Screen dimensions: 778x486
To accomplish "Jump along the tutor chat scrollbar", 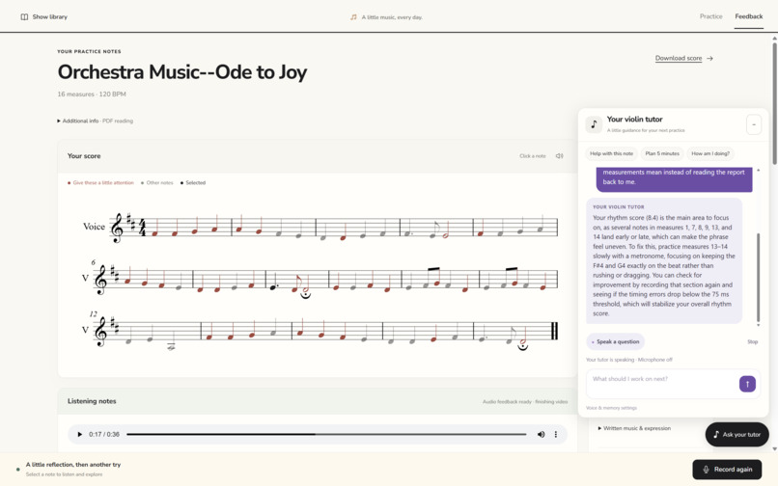I will pyautogui.click(x=758, y=278).
